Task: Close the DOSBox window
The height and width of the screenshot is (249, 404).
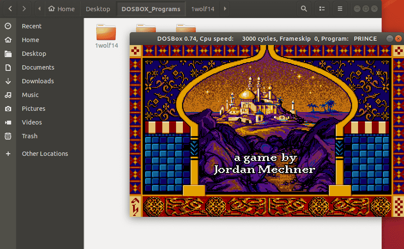Action: pyautogui.click(x=398, y=39)
